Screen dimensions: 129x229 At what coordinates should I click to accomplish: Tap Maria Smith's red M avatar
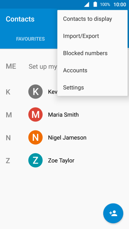click(x=35, y=115)
